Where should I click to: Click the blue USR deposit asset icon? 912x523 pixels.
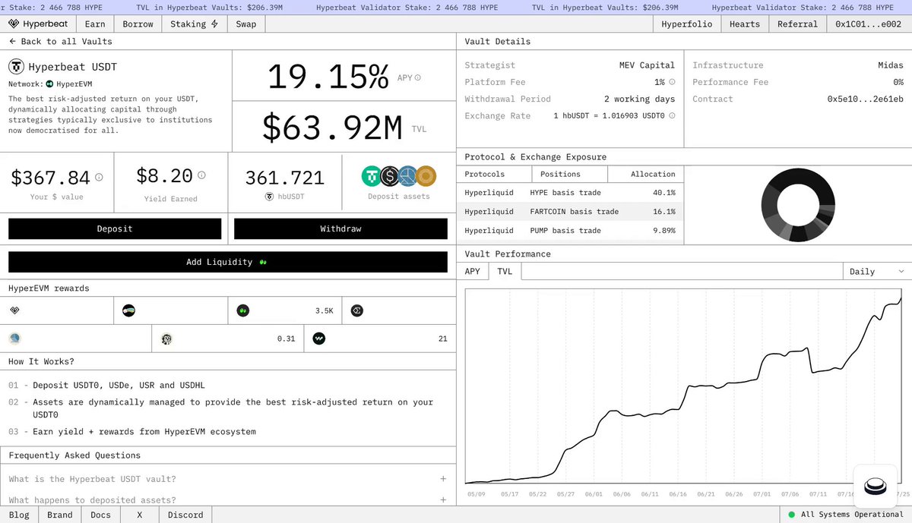408,177
